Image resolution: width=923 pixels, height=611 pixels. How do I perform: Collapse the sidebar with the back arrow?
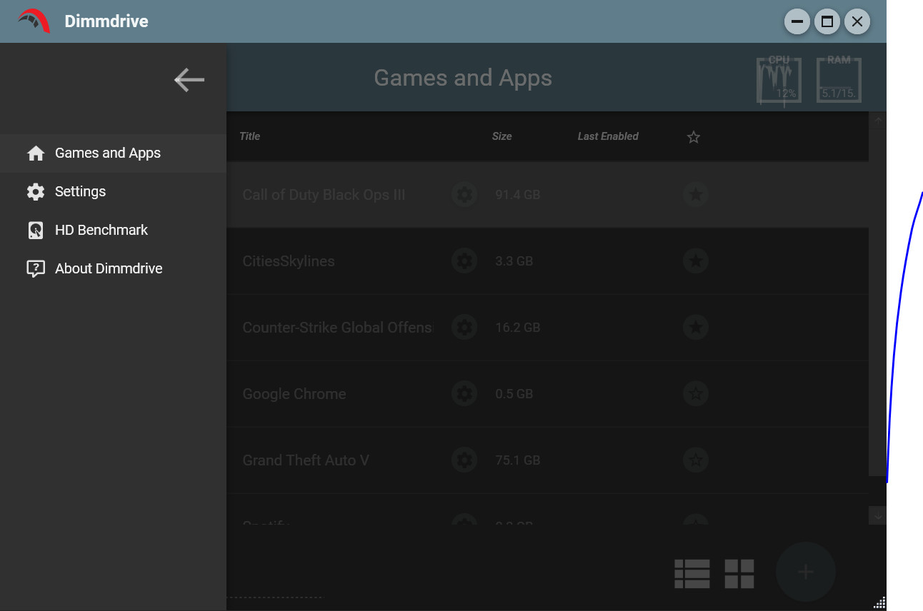[189, 80]
